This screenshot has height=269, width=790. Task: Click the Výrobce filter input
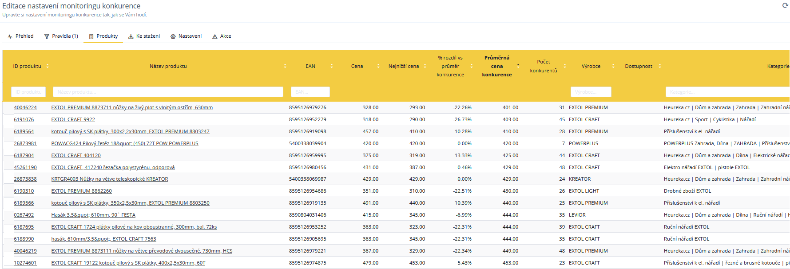coord(591,92)
